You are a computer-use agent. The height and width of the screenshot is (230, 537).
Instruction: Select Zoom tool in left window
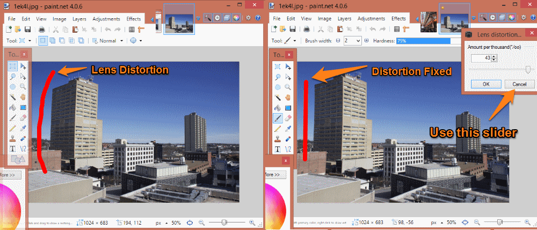click(23, 87)
